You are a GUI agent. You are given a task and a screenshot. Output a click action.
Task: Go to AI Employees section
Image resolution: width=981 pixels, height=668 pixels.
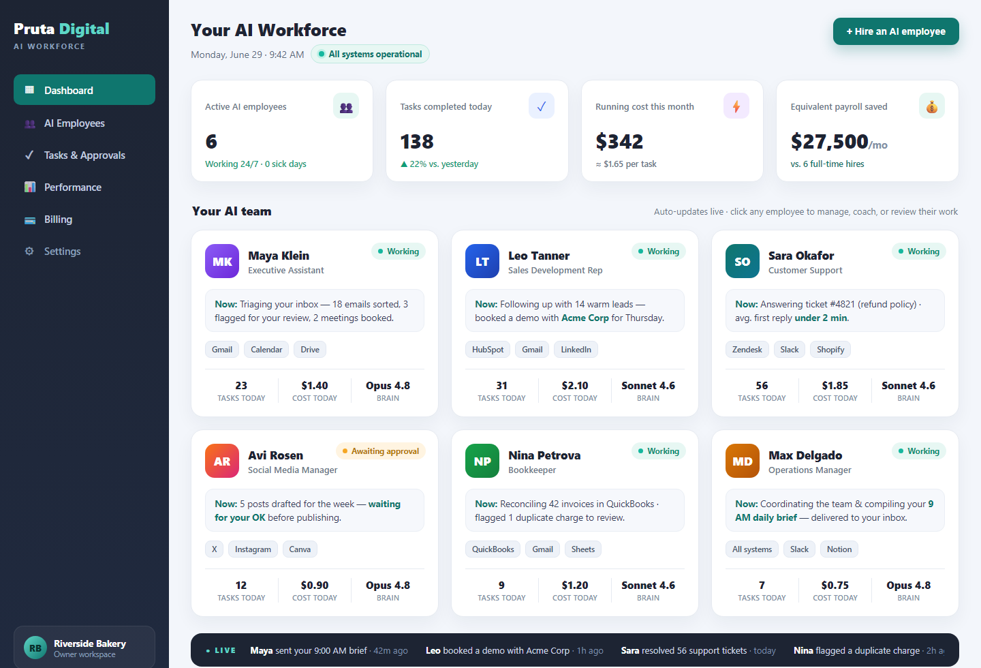coord(84,123)
